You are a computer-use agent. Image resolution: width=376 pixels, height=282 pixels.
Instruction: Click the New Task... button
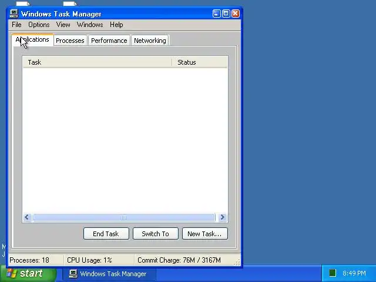(205, 234)
